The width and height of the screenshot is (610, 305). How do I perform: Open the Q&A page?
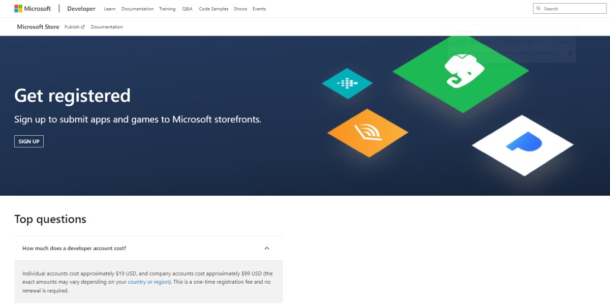click(x=187, y=9)
